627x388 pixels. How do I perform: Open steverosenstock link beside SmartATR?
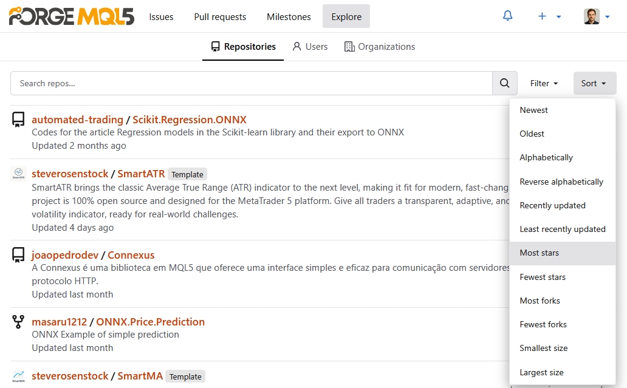click(70, 174)
